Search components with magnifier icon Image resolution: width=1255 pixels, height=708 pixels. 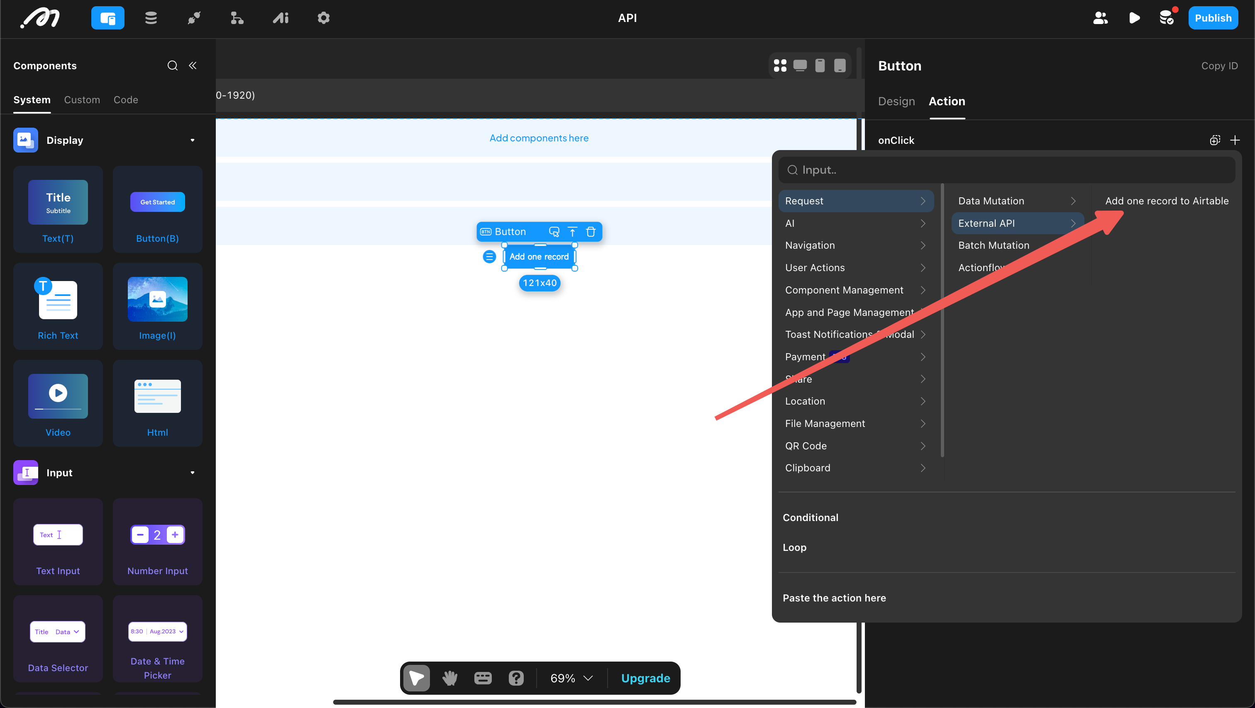pyautogui.click(x=173, y=65)
